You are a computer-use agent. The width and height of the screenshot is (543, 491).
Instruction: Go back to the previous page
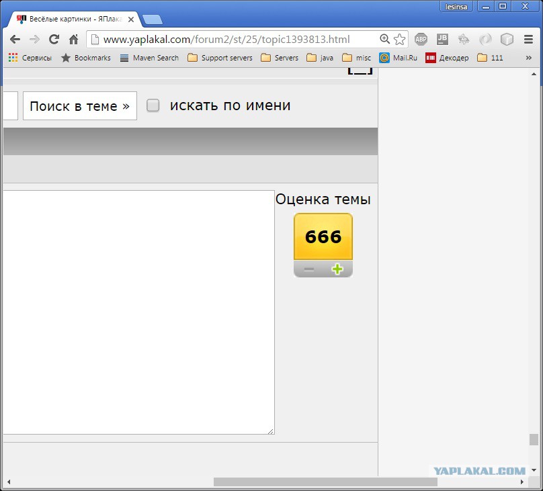coord(15,39)
